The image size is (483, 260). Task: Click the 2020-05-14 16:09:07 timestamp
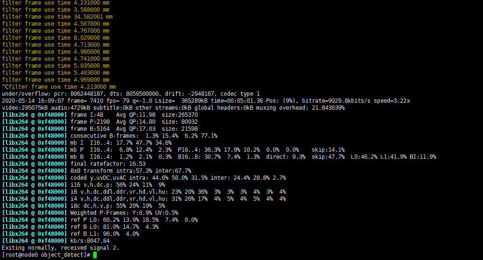pyautogui.click(x=33, y=101)
